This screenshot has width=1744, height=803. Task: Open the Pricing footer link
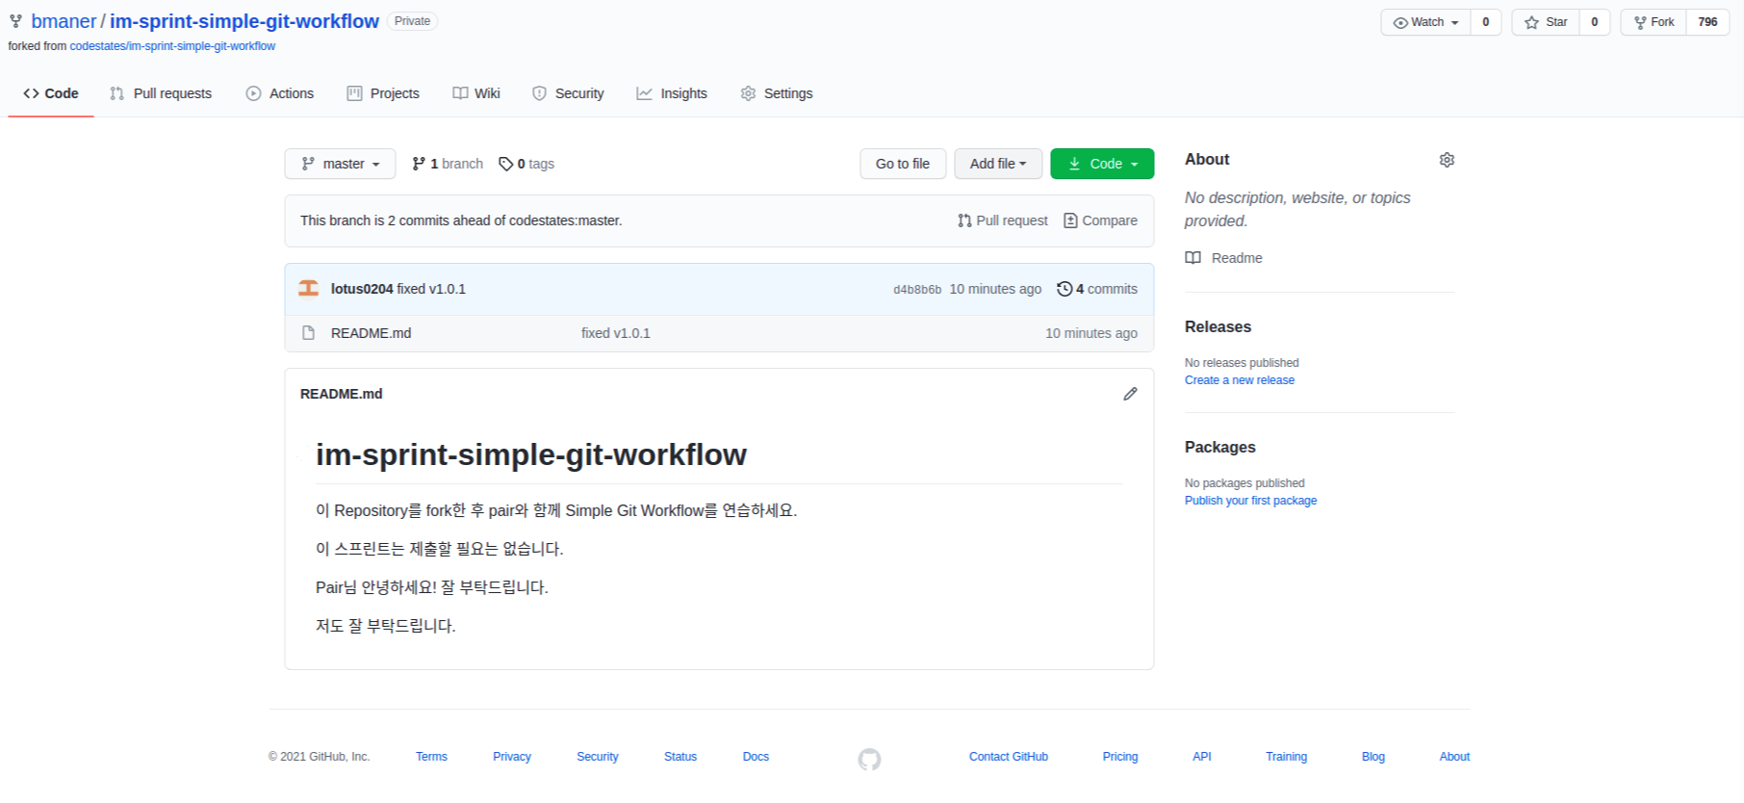pyautogui.click(x=1120, y=757)
